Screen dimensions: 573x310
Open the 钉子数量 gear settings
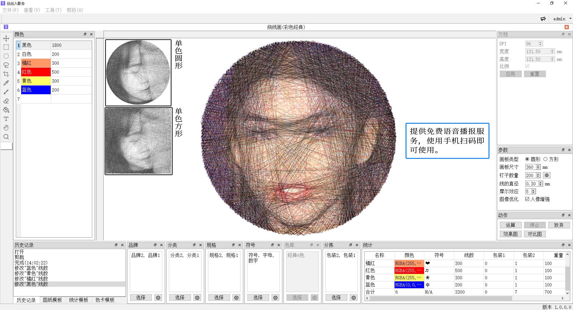(x=546, y=175)
